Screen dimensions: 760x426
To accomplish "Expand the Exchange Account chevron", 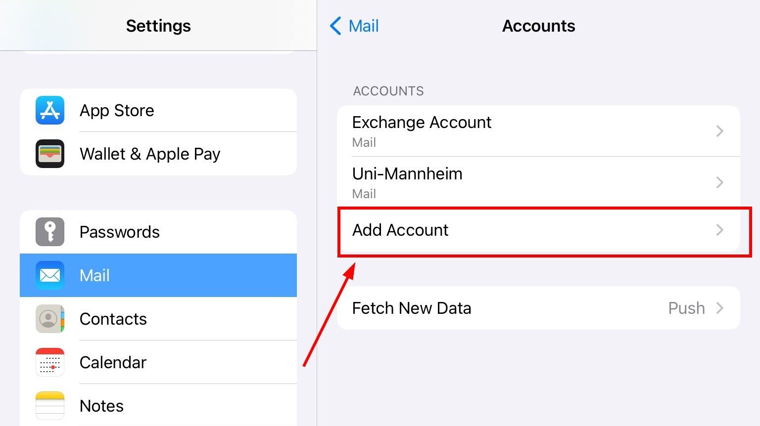I will (x=720, y=131).
